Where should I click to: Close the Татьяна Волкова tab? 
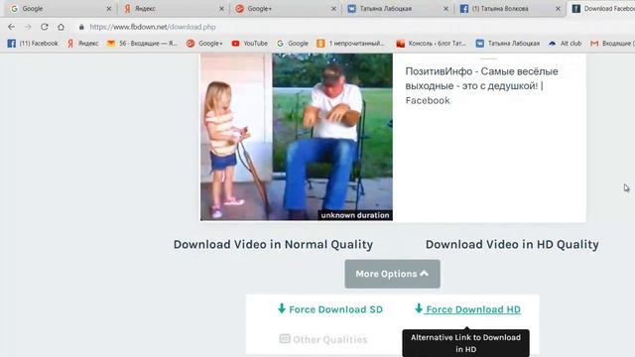tap(558, 9)
